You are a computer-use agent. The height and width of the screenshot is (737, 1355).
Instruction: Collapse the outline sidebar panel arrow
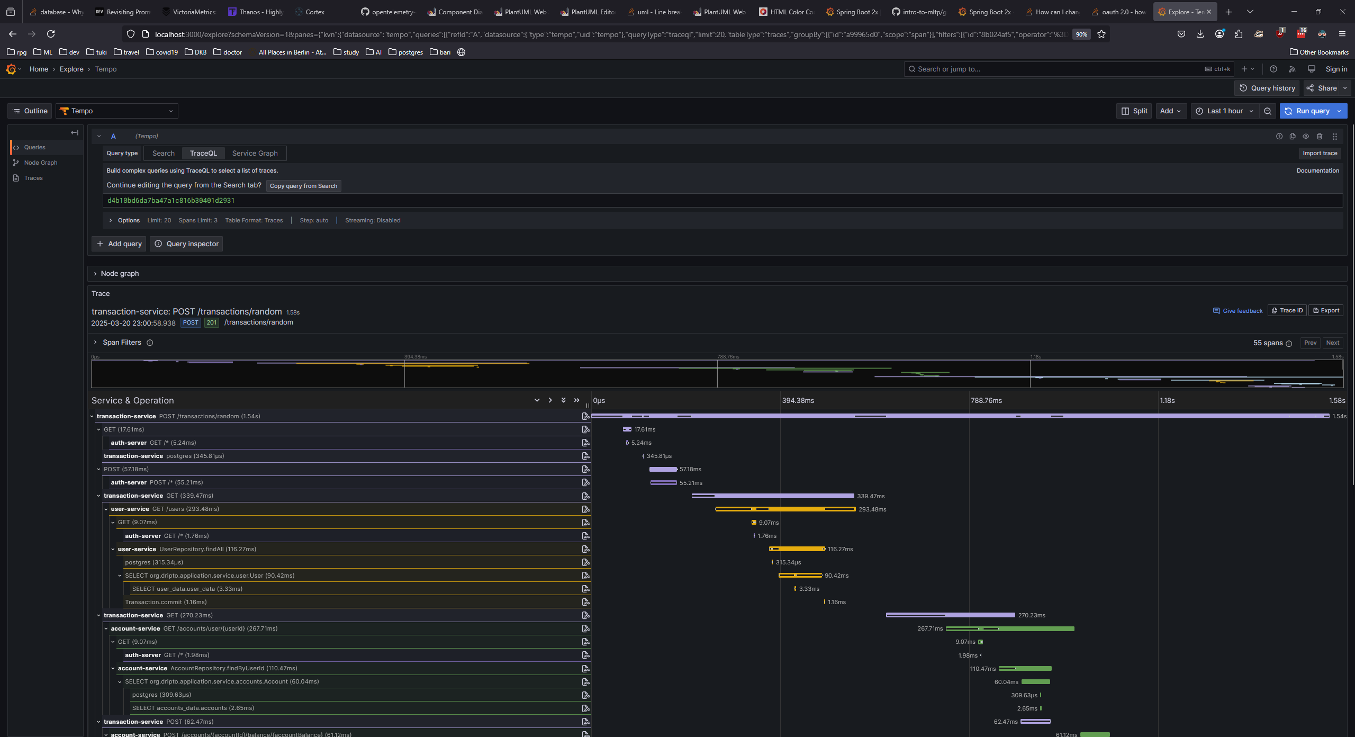(75, 132)
